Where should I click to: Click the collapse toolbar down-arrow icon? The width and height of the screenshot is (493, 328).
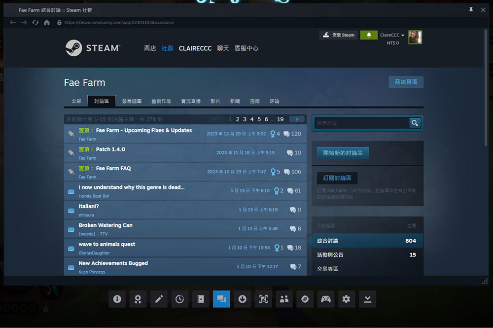(x=368, y=299)
